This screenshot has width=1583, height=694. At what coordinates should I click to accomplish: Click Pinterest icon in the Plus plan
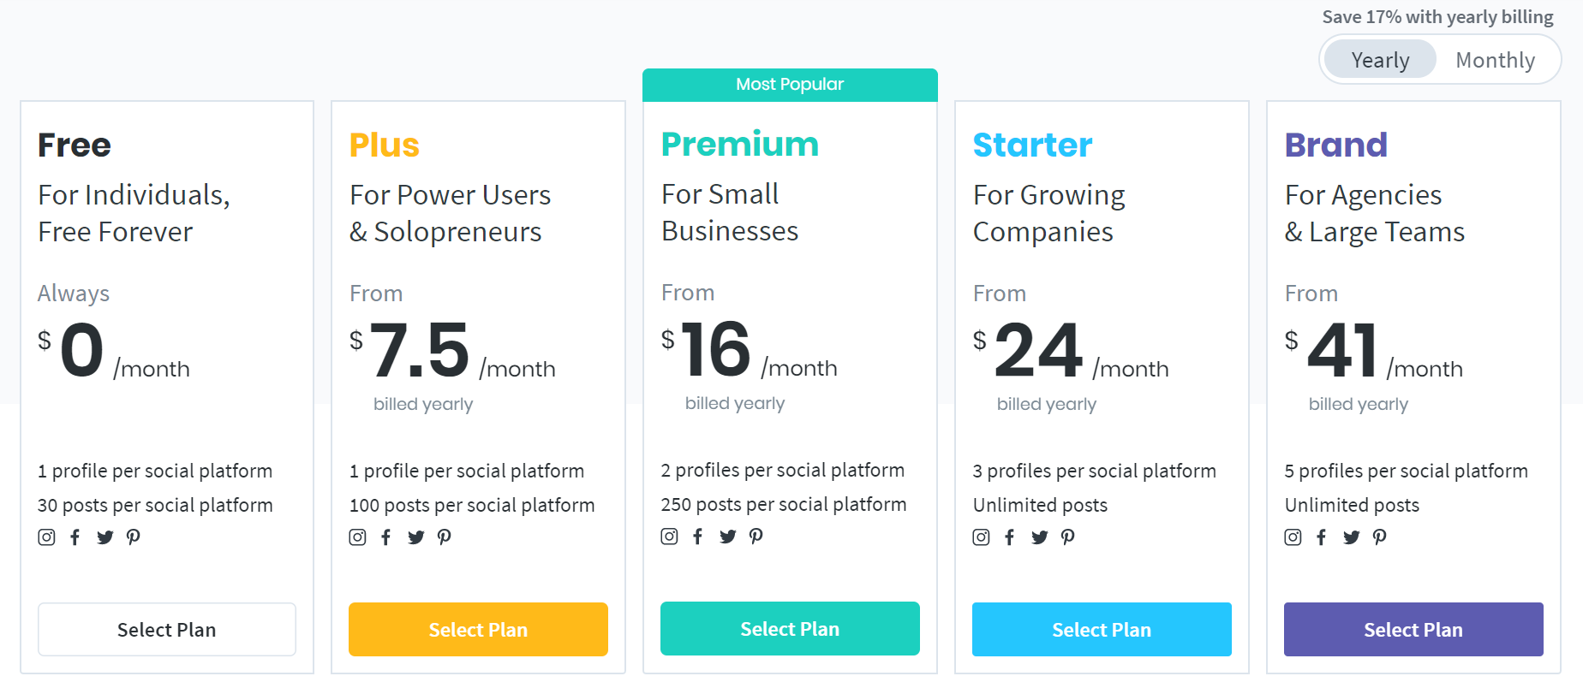click(x=444, y=537)
